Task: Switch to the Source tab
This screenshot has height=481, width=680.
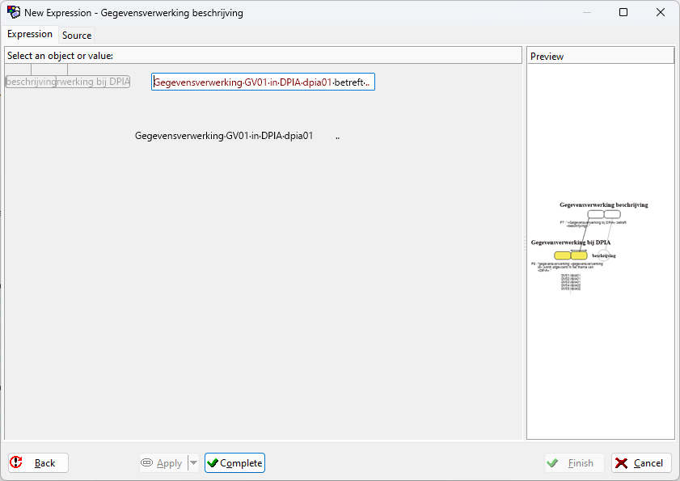Action: click(77, 35)
